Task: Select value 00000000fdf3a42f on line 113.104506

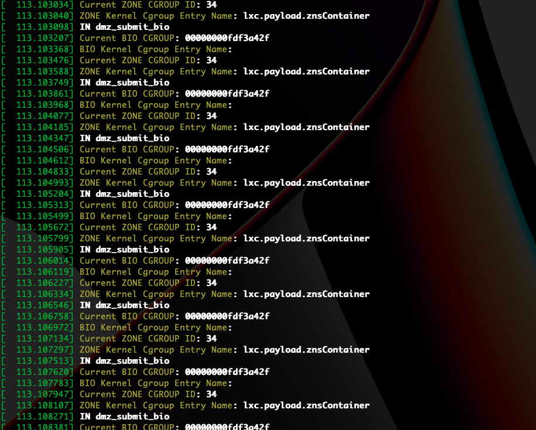Action: (x=227, y=149)
